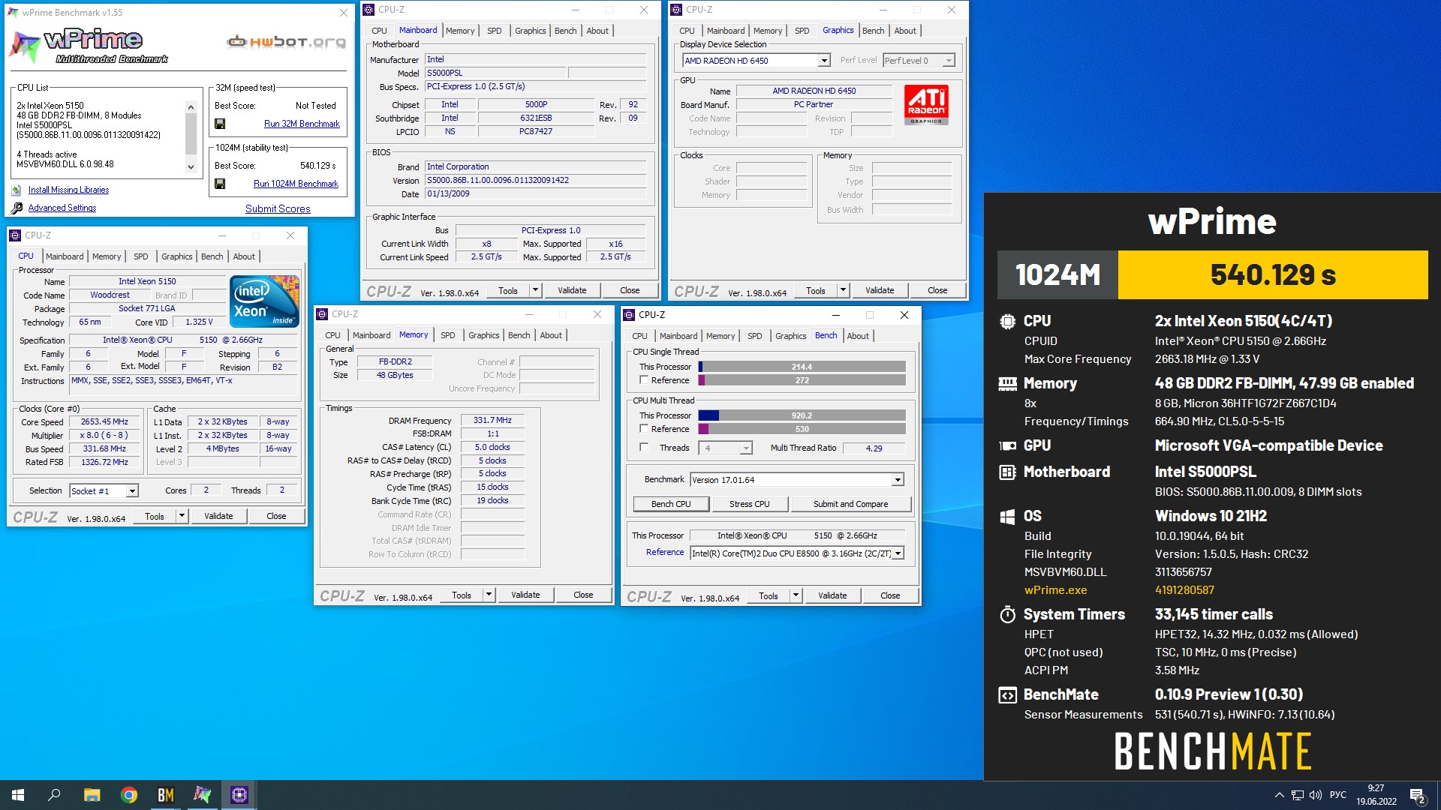
Task: Click the Install Missing Libraries link
Action: pyautogui.click(x=68, y=190)
